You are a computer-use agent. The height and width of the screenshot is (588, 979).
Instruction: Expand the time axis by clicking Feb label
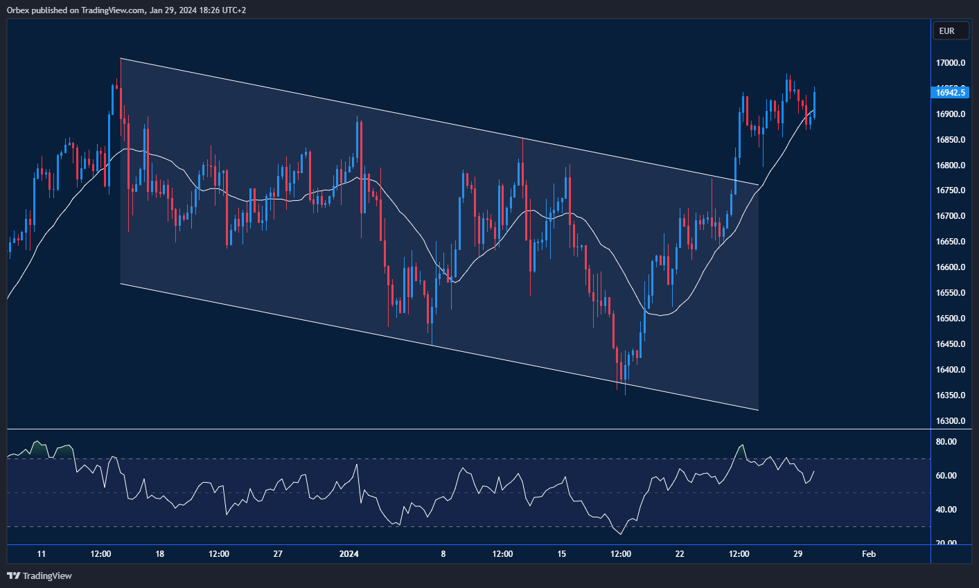pyautogui.click(x=869, y=554)
